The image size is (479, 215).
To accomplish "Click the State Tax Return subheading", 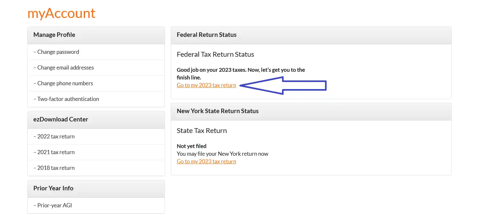I will click(x=201, y=131).
